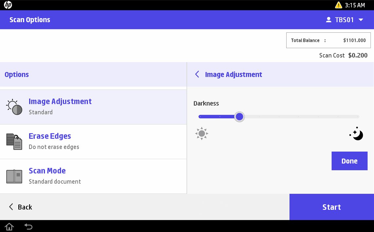This screenshot has width=374, height=232.
Task: Click the Erase Edges document icon
Action: pos(14,141)
